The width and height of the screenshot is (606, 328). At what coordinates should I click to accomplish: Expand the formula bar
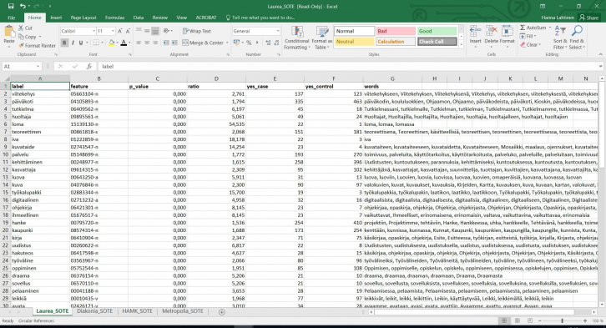click(601, 67)
